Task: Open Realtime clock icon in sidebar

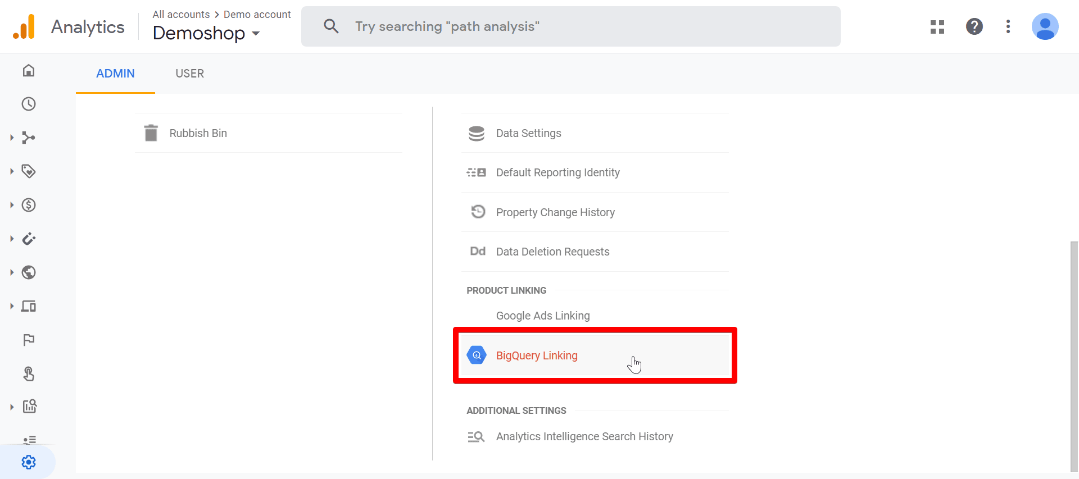Action: [x=29, y=104]
